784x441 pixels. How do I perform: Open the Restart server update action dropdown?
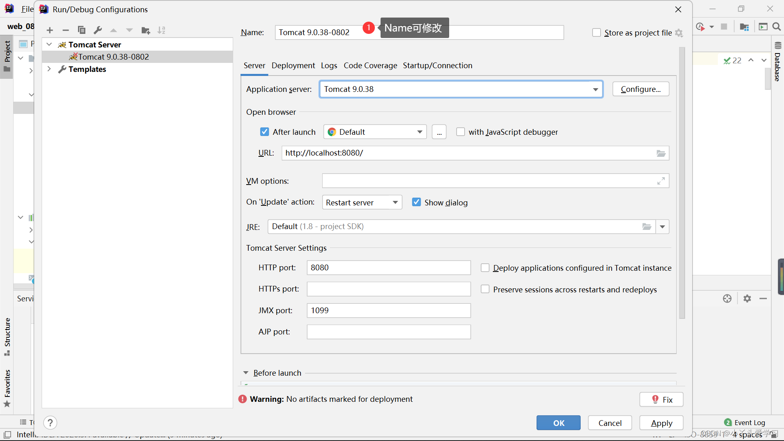click(x=362, y=203)
